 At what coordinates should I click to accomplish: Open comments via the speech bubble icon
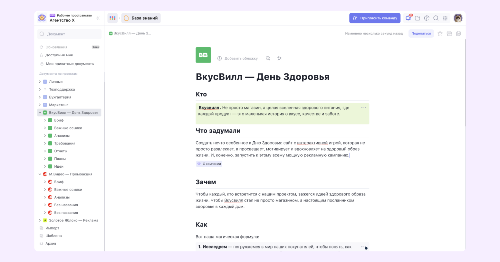pos(268,58)
